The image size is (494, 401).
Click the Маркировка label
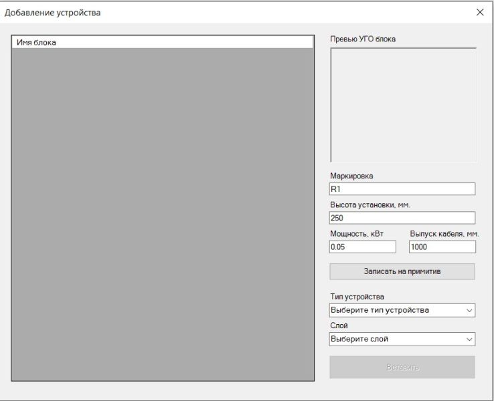351,176
